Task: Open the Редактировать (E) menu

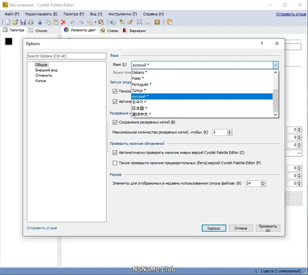Action: pos(41,14)
